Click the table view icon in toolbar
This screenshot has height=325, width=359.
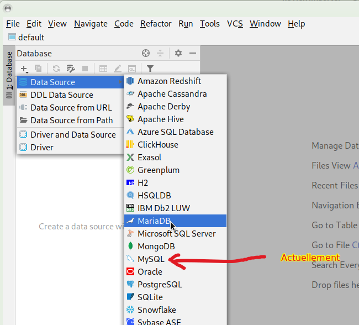coord(103,69)
